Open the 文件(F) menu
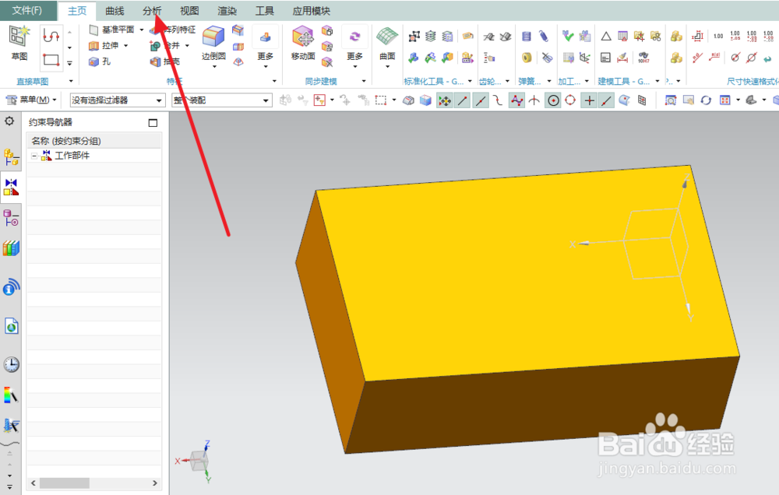779x495 pixels. click(27, 10)
